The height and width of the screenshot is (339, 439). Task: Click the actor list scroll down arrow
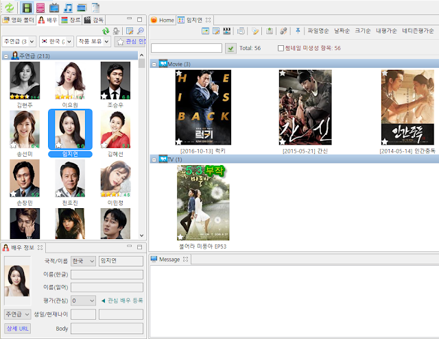pyautogui.click(x=142, y=236)
